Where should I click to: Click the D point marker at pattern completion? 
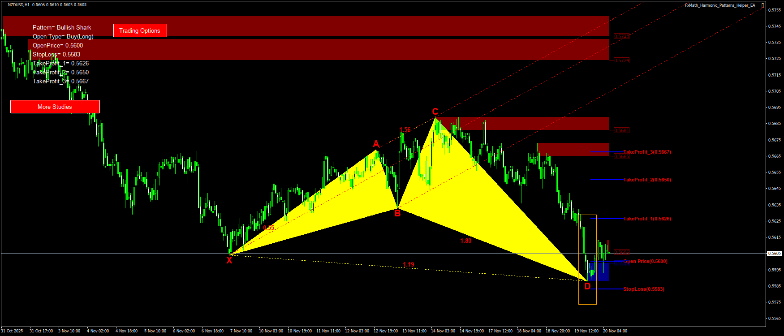pos(587,287)
